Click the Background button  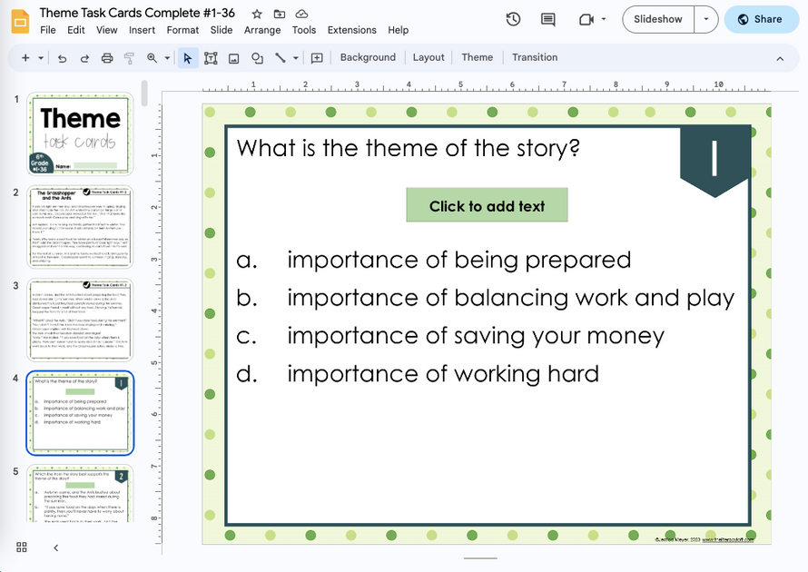[368, 57]
